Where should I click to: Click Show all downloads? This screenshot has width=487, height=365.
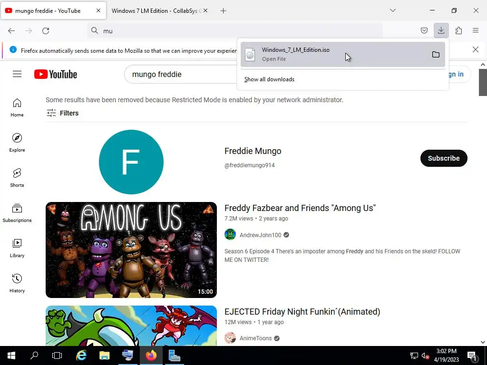(269, 79)
